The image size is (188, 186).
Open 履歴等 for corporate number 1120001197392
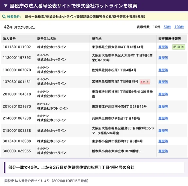(163, 58)
